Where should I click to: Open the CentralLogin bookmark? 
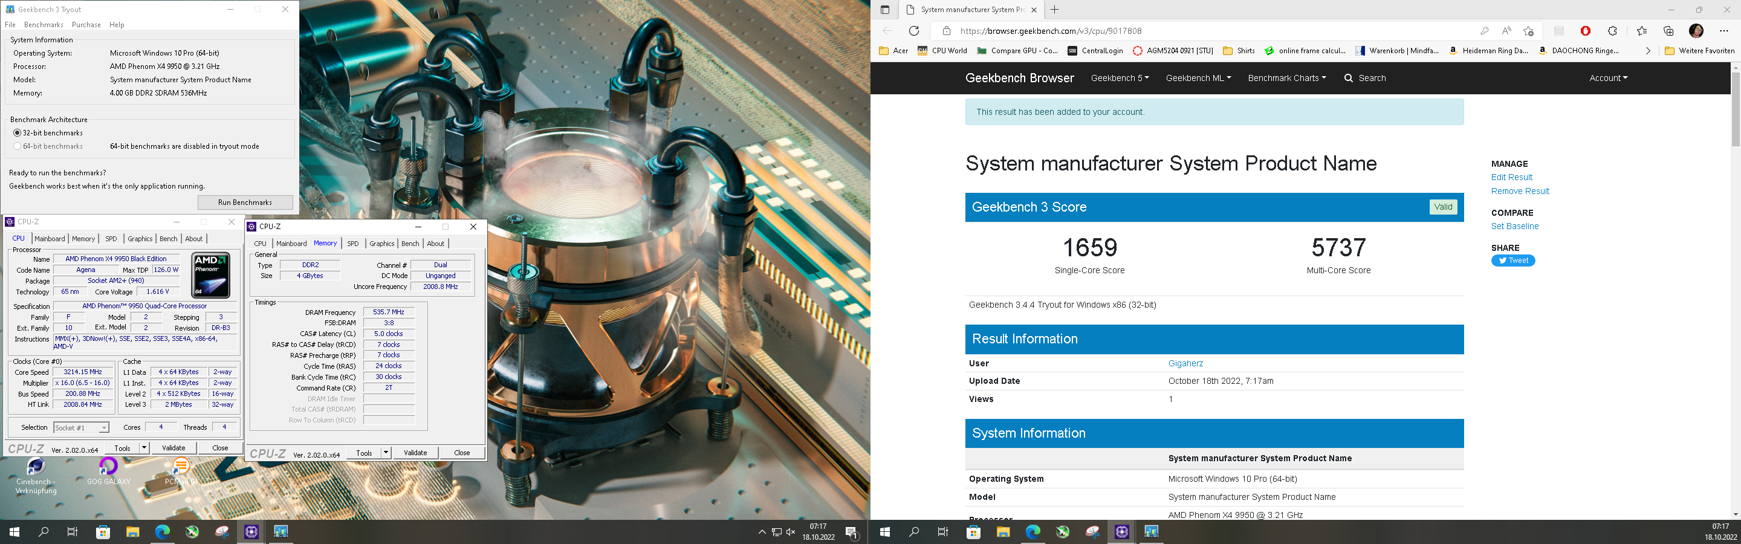tap(1095, 51)
